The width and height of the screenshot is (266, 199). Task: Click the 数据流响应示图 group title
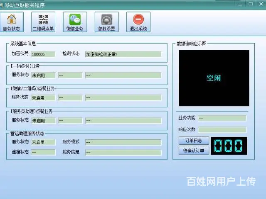pyautogui.click(x=192, y=44)
